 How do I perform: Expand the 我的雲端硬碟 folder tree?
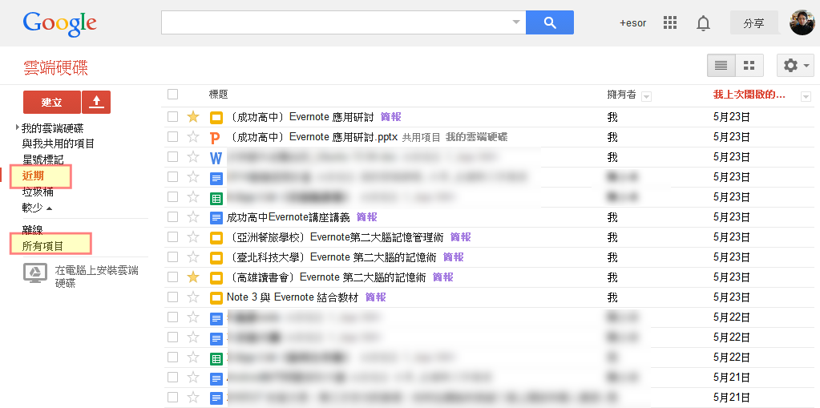(x=18, y=127)
